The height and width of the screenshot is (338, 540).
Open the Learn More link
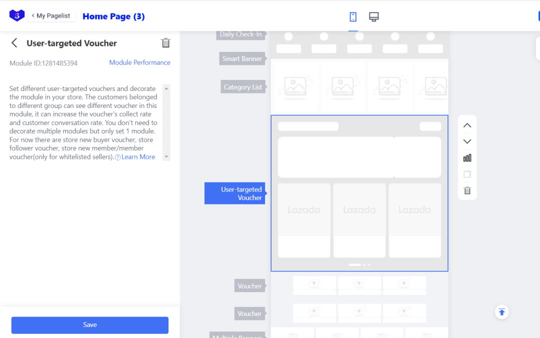138,157
